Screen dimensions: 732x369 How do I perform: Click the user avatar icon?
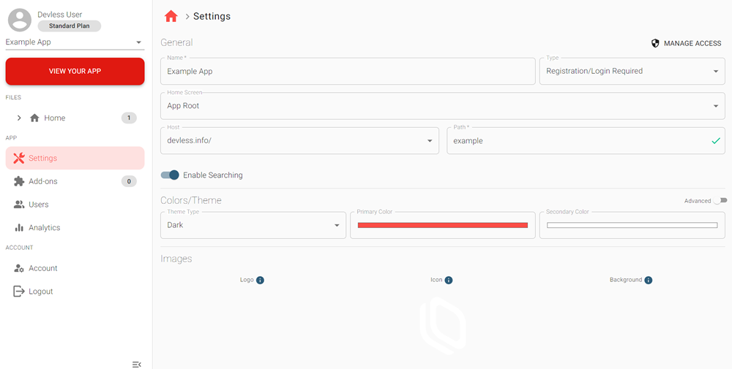click(20, 20)
